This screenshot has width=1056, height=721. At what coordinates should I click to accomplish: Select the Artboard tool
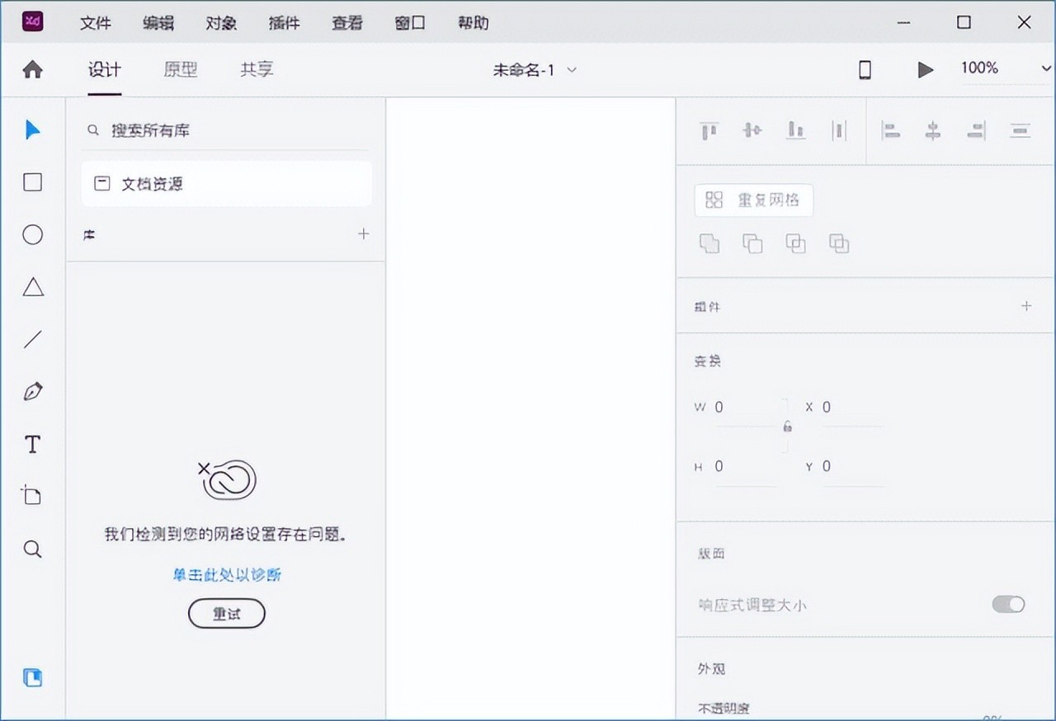click(x=32, y=496)
